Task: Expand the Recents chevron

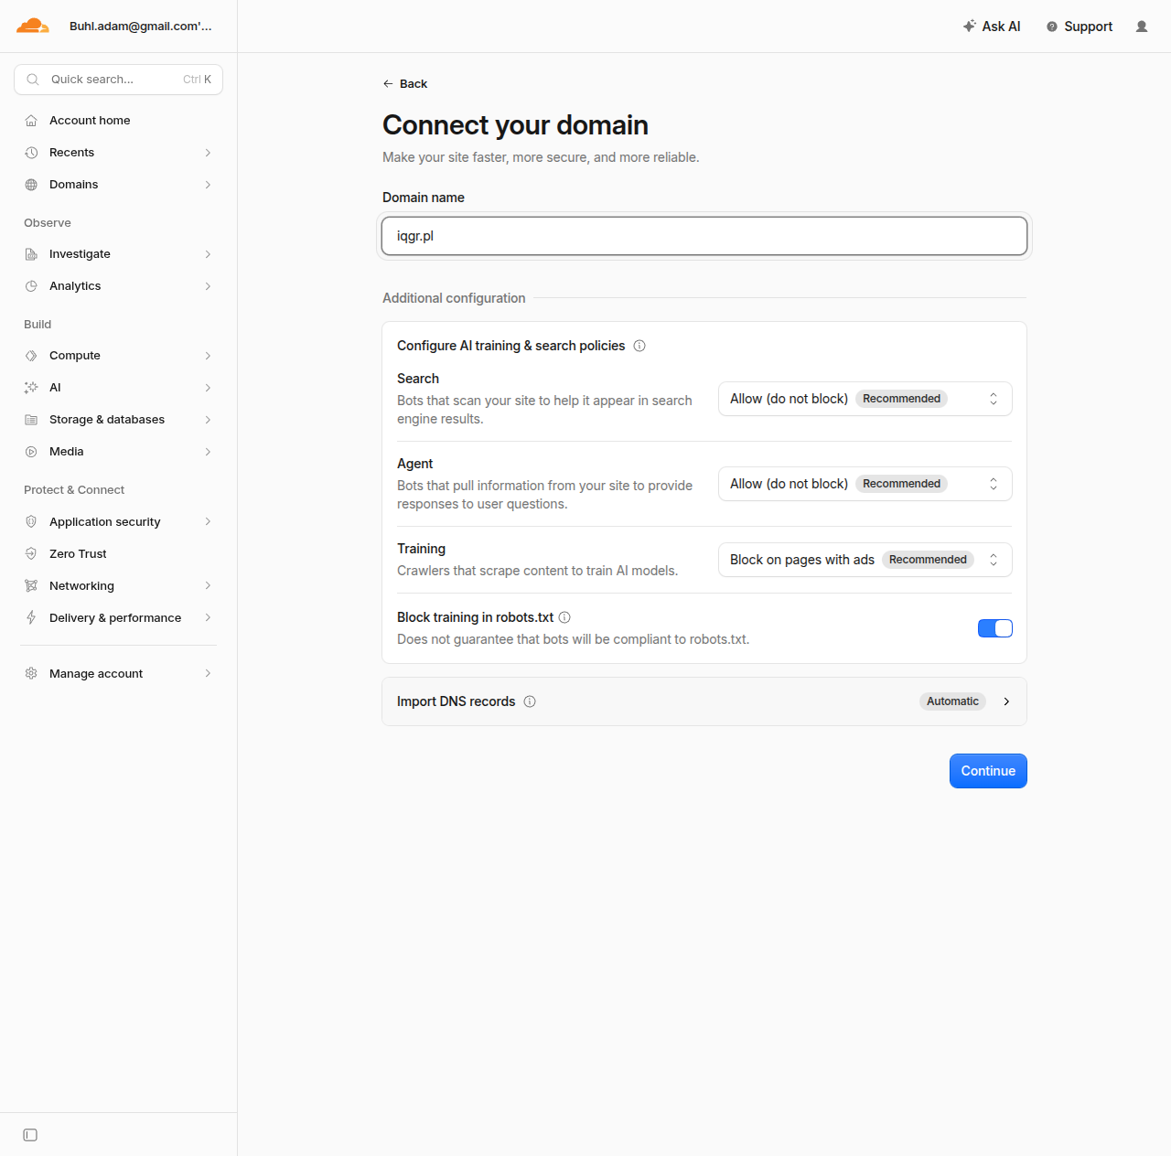Action: click(208, 153)
